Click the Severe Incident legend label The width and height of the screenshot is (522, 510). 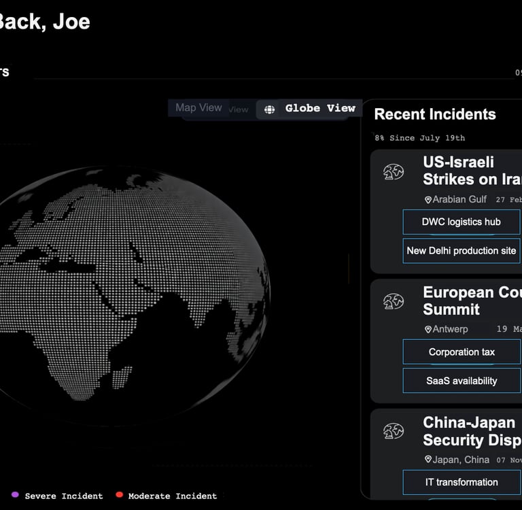(x=64, y=496)
